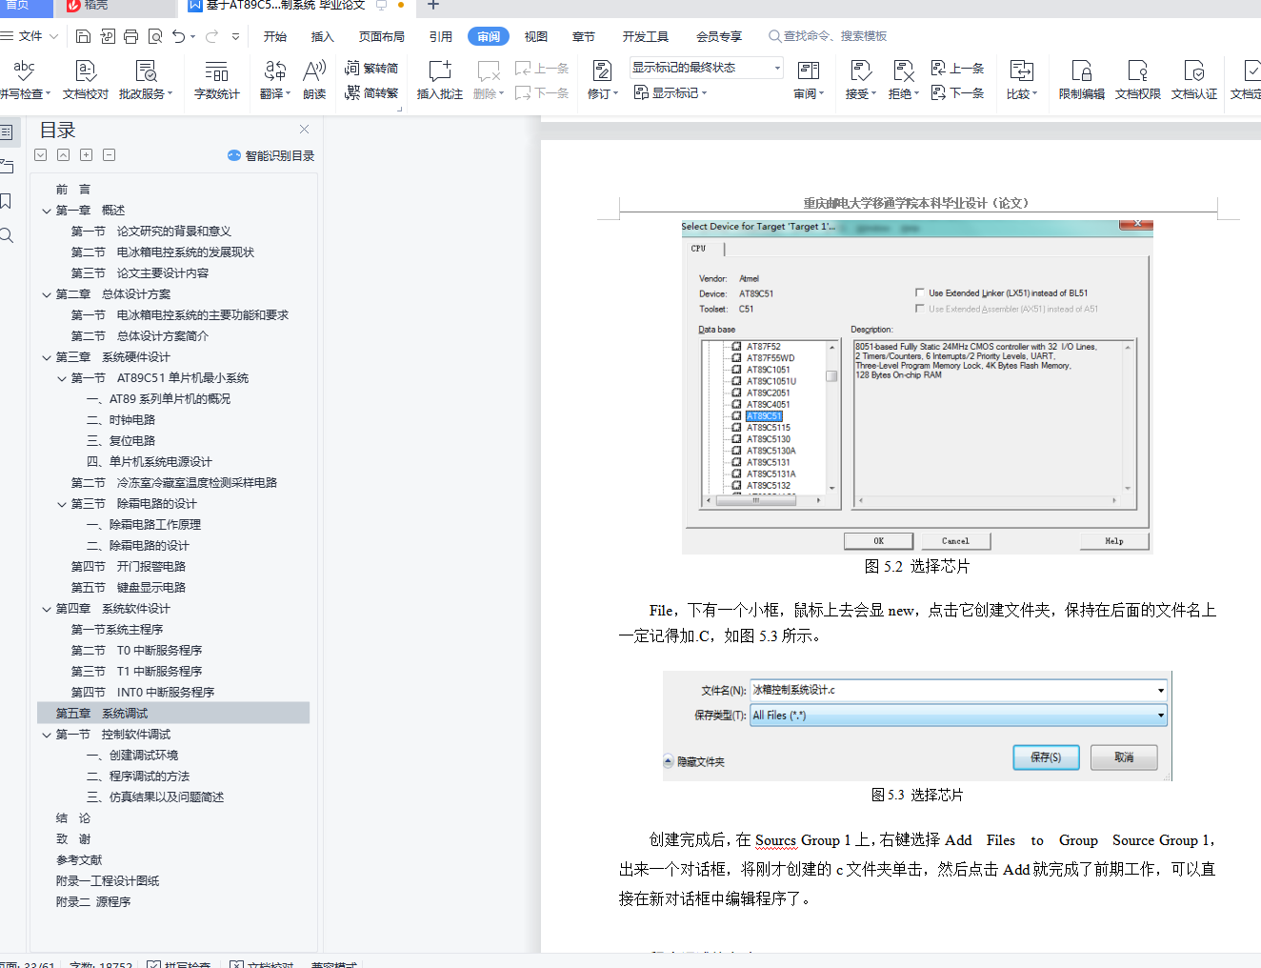The image size is (1261, 968).
Task: Open the 文件 menu dropdown
Action: [x=30, y=36]
